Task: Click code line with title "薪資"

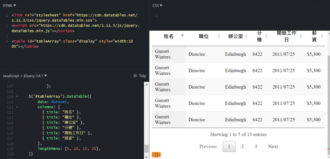Action: (x=62, y=138)
